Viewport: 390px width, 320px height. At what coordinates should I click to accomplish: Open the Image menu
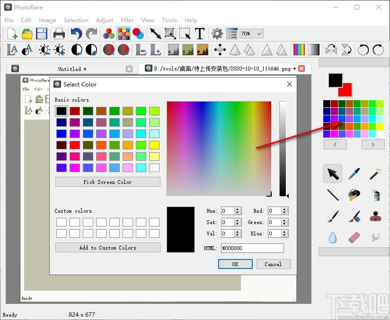(x=47, y=20)
